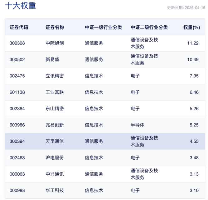This screenshot has height=200, width=208.
Task: Select the 立讯精密 row name
Action: (55, 76)
